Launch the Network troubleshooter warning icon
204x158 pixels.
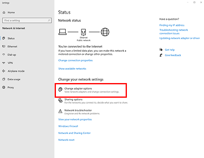(60, 111)
